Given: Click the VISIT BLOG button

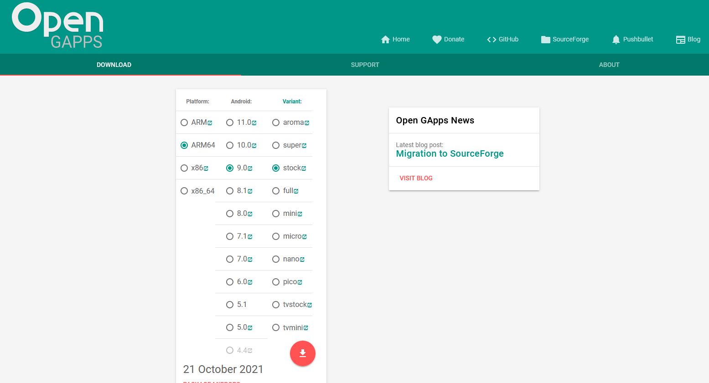Looking at the screenshot, I should coord(416,178).
